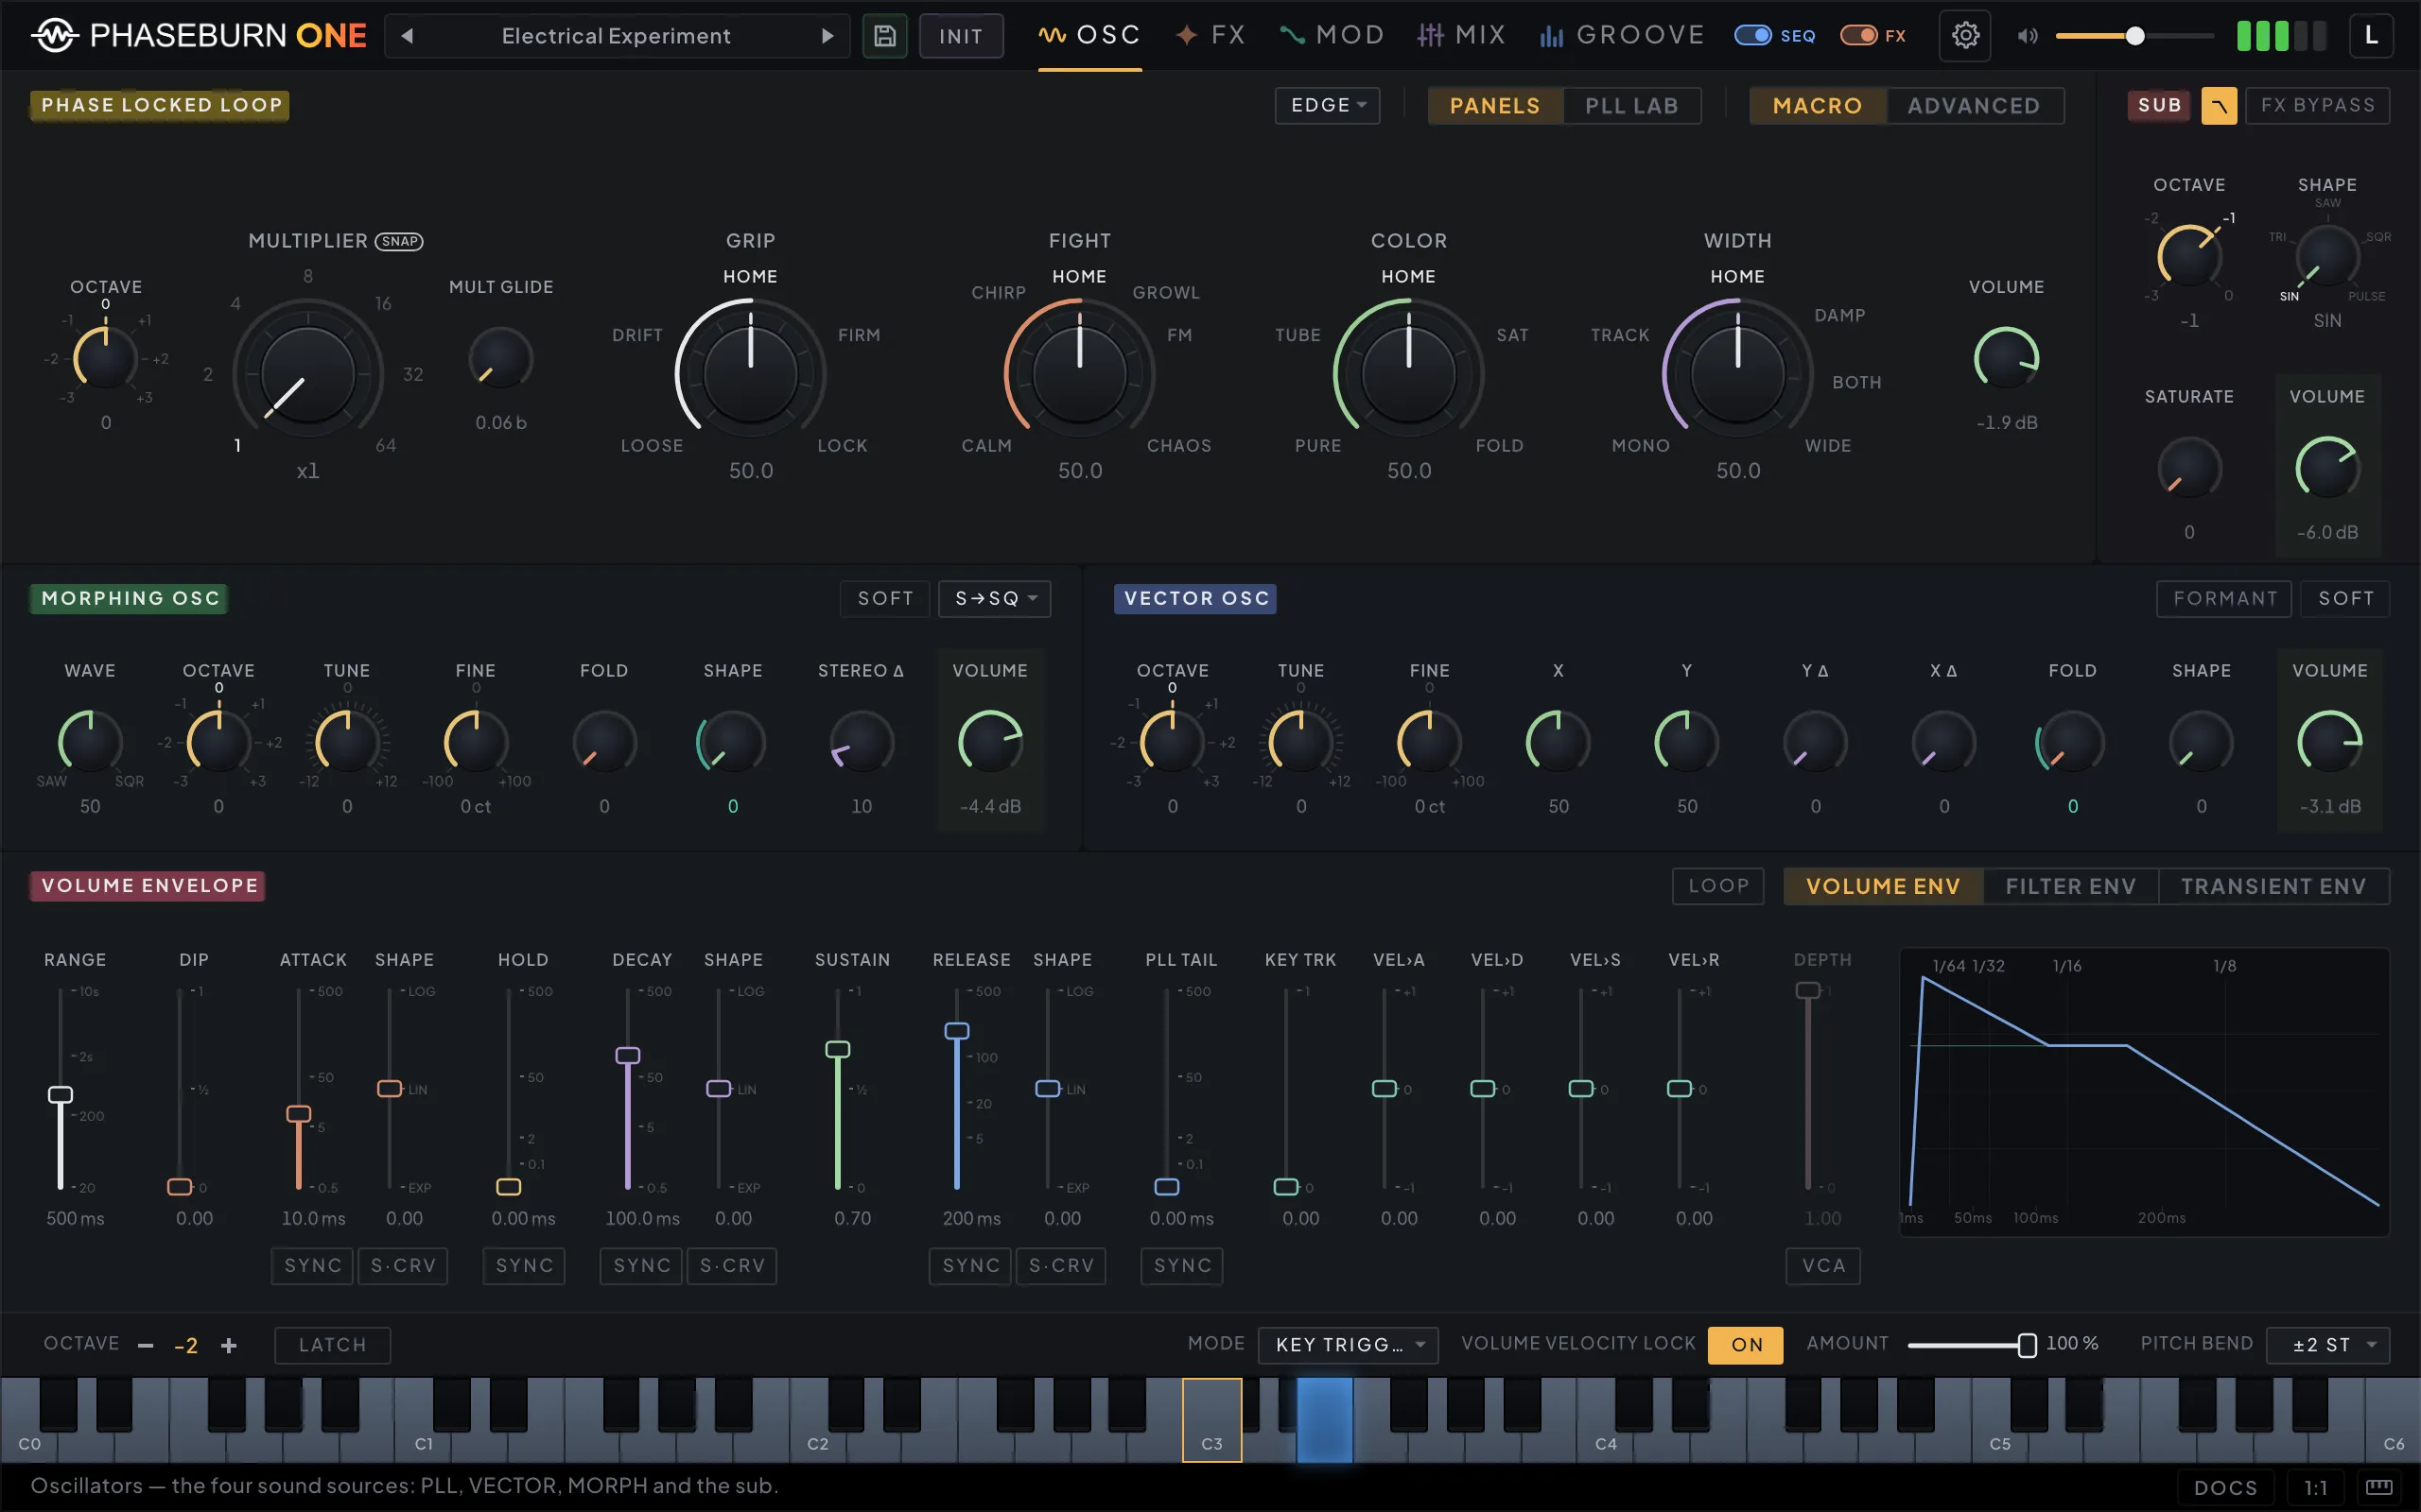Load the previous preset with left arrow
Image resolution: width=2421 pixels, height=1512 pixels.
coord(408,36)
